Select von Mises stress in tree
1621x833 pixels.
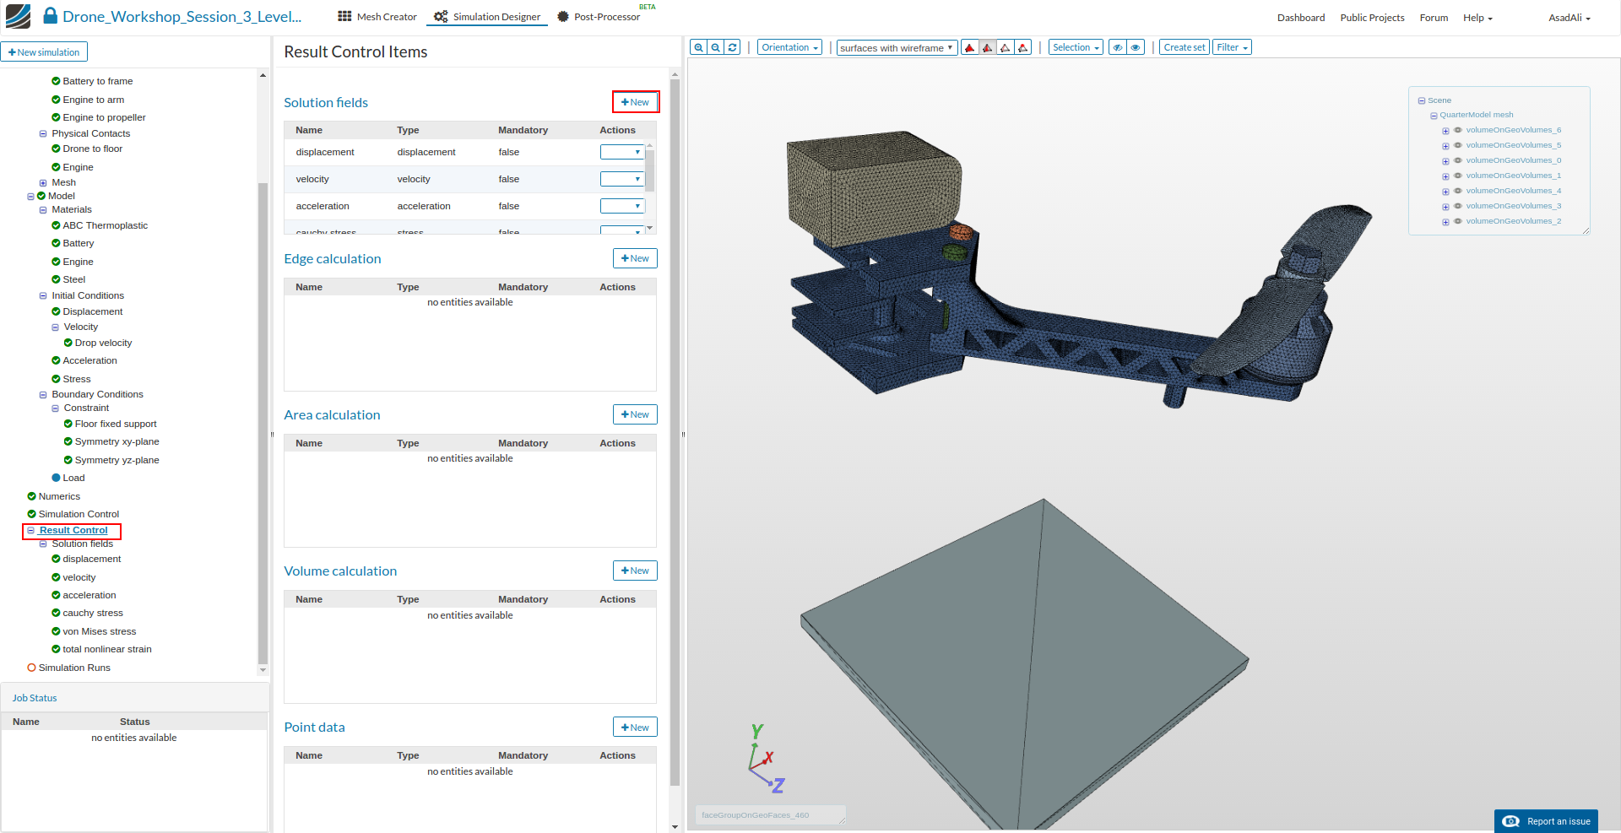coord(99,631)
